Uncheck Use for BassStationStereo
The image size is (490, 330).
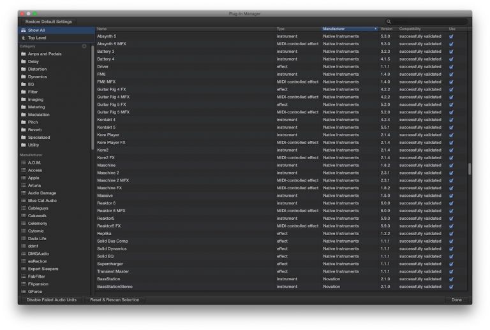[x=451, y=287]
